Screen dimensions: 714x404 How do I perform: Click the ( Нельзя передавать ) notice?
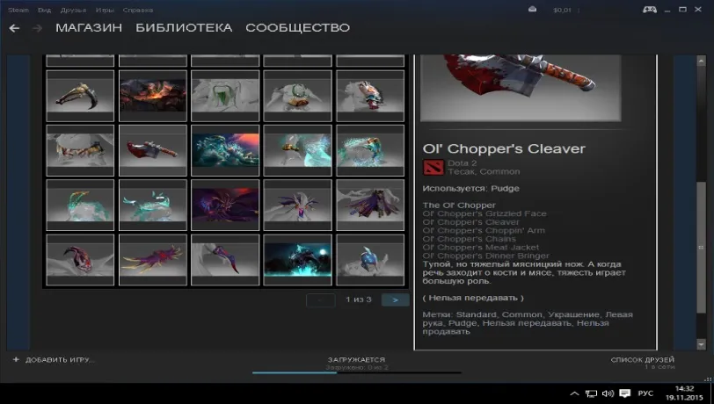click(473, 298)
